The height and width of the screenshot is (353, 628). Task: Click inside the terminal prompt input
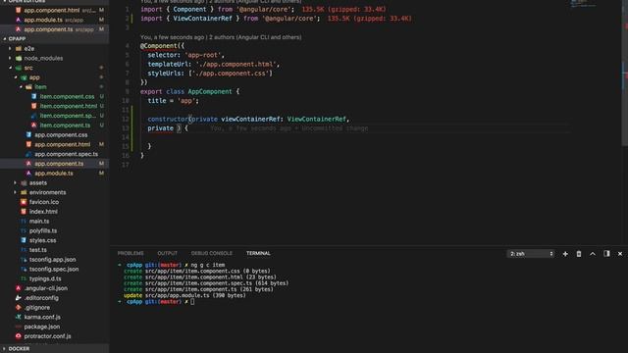[192, 302]
